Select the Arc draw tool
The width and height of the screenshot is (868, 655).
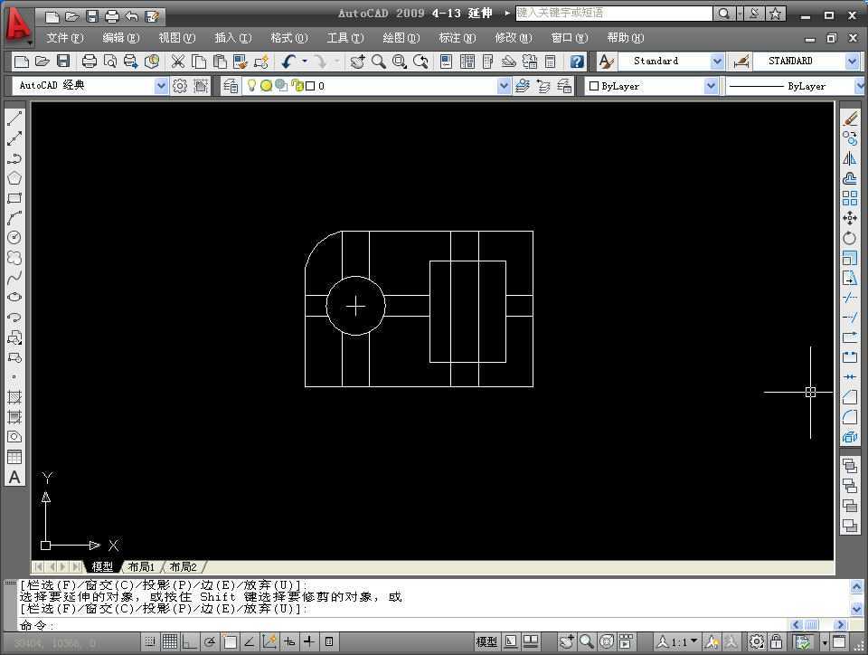pos(14,218)
